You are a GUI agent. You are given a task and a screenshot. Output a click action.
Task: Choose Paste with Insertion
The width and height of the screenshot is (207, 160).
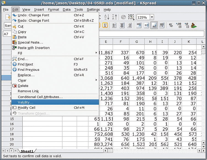click(55, 48)
